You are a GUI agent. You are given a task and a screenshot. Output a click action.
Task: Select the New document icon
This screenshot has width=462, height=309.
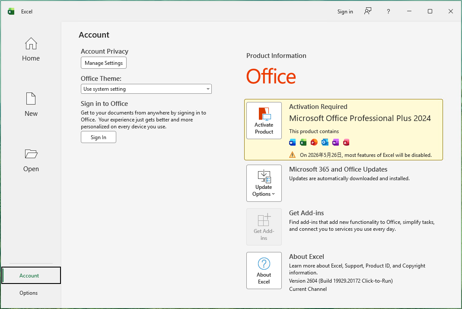coord(31,99)
